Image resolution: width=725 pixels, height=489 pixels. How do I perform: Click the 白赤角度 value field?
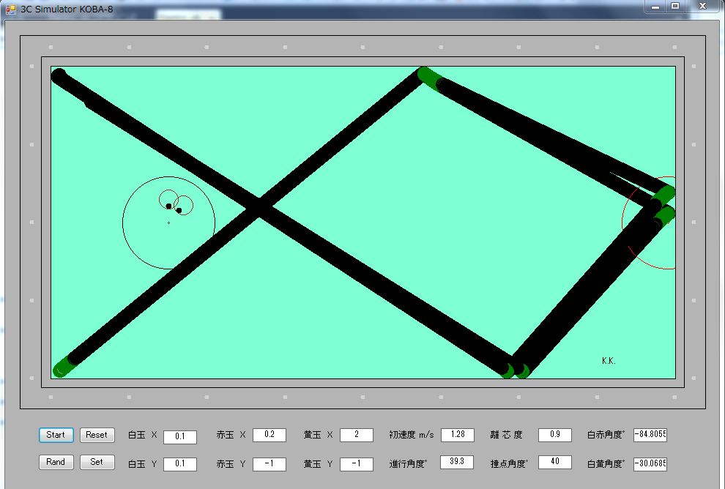[650, 434]
